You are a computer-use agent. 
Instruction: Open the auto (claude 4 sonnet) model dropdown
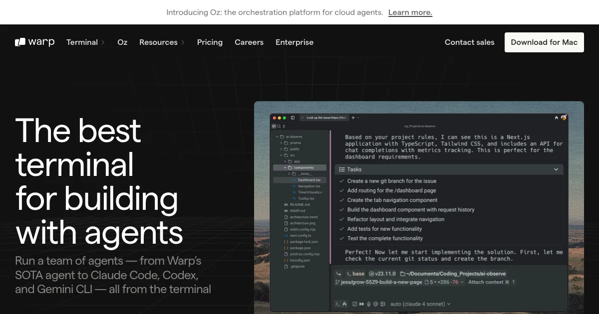click(420, 304)
